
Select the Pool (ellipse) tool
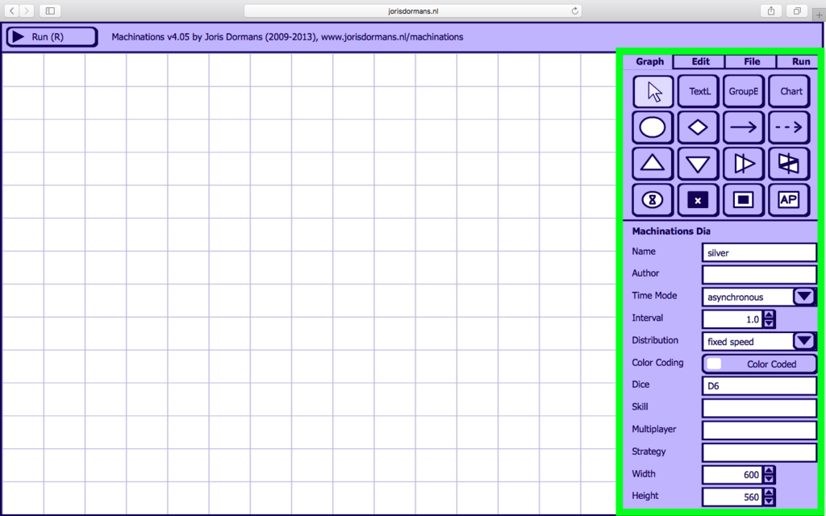tap(653, 127)
